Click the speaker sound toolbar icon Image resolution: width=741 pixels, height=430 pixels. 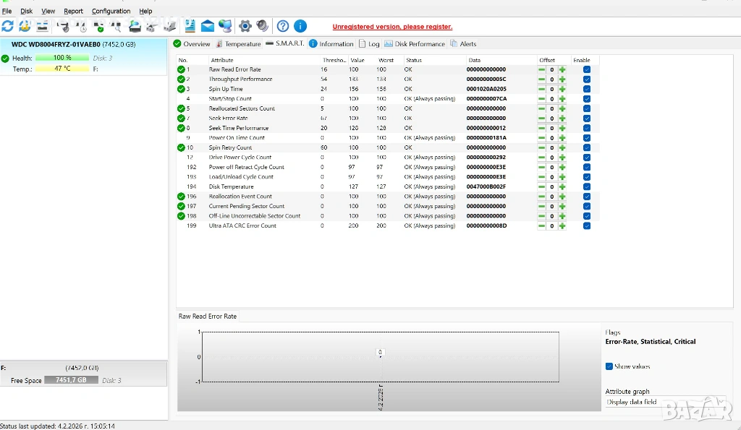[262, 26]
